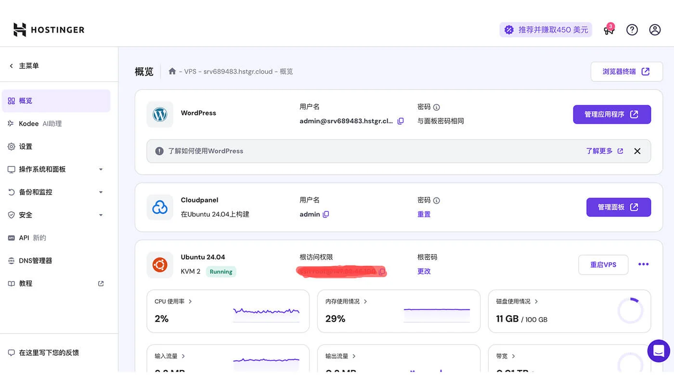Open the account profile icon
The height and width of the screenshot is (385, 674).
coord(655,29)
